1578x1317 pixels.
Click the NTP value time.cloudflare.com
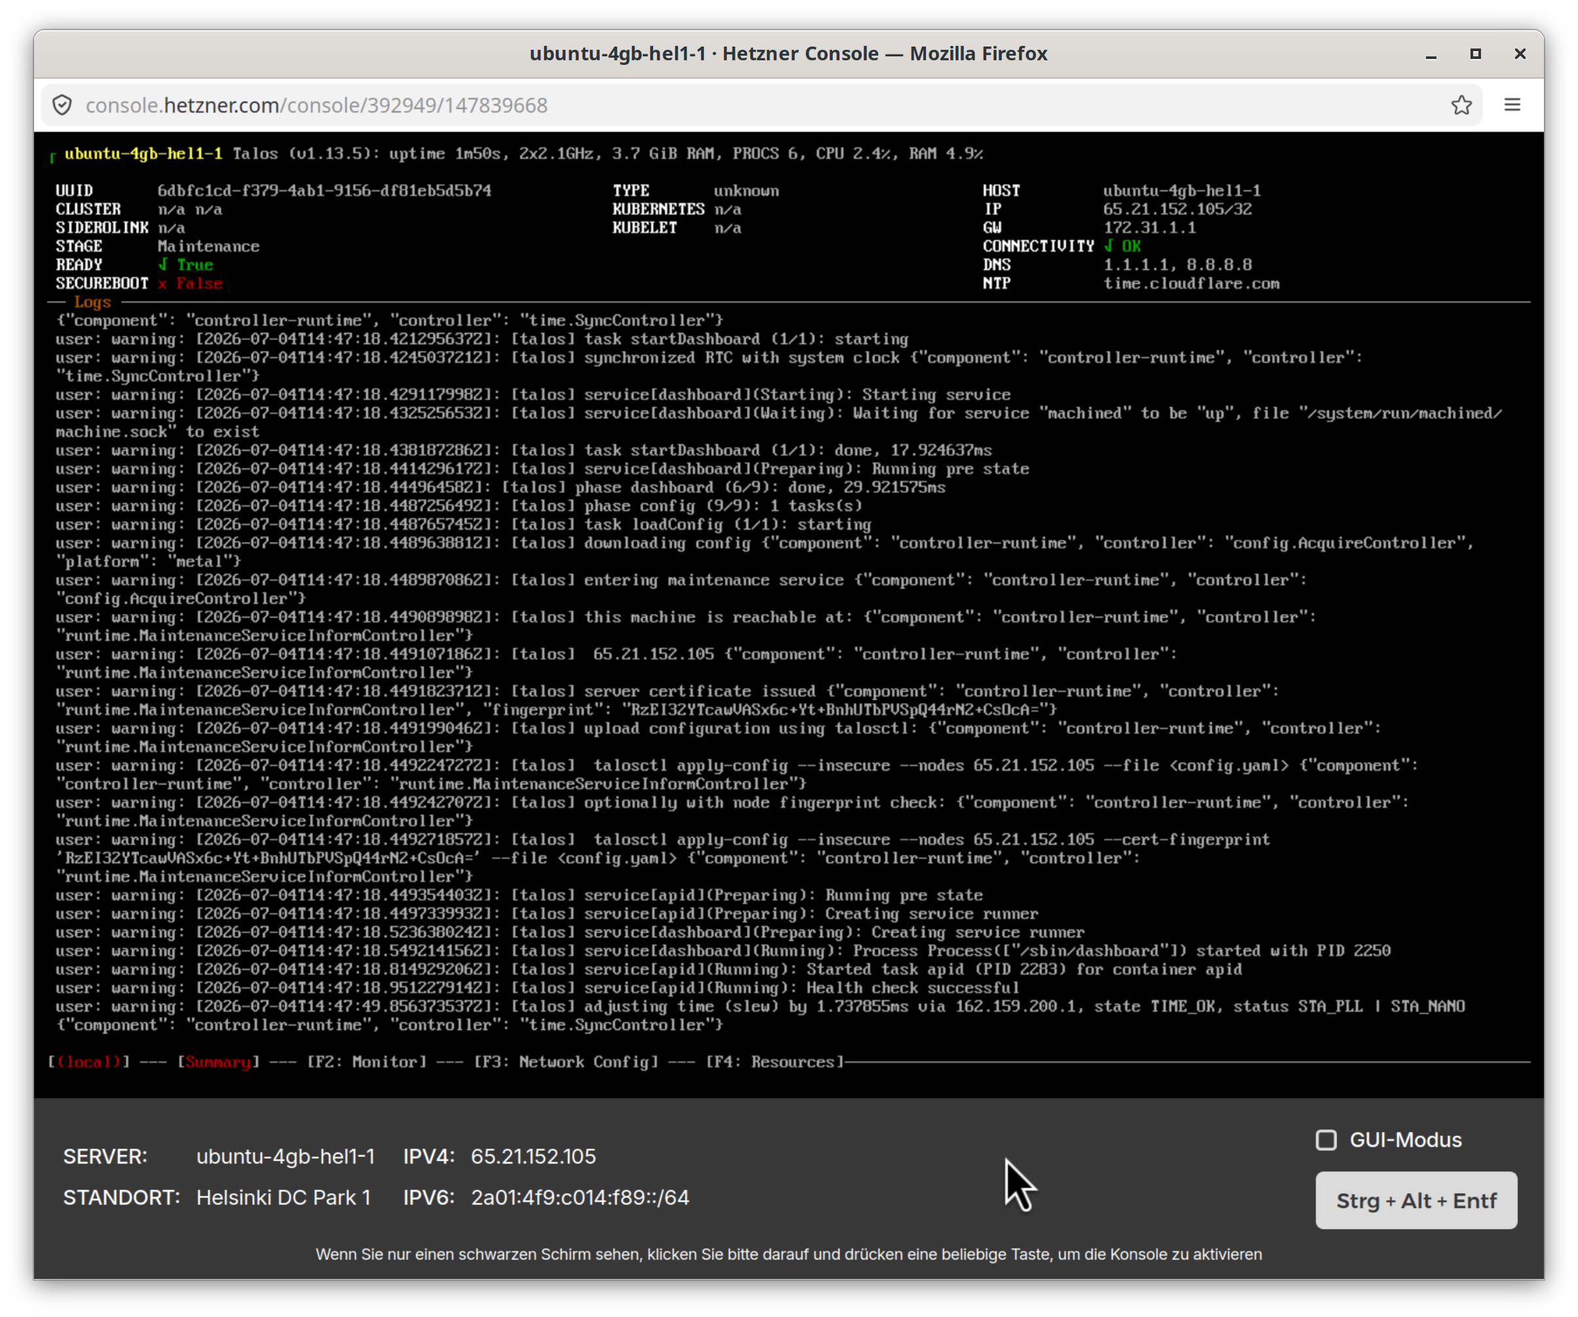point(1191,284)
